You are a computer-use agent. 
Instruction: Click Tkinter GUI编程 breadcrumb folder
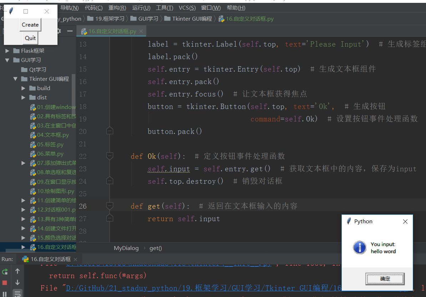188,19
